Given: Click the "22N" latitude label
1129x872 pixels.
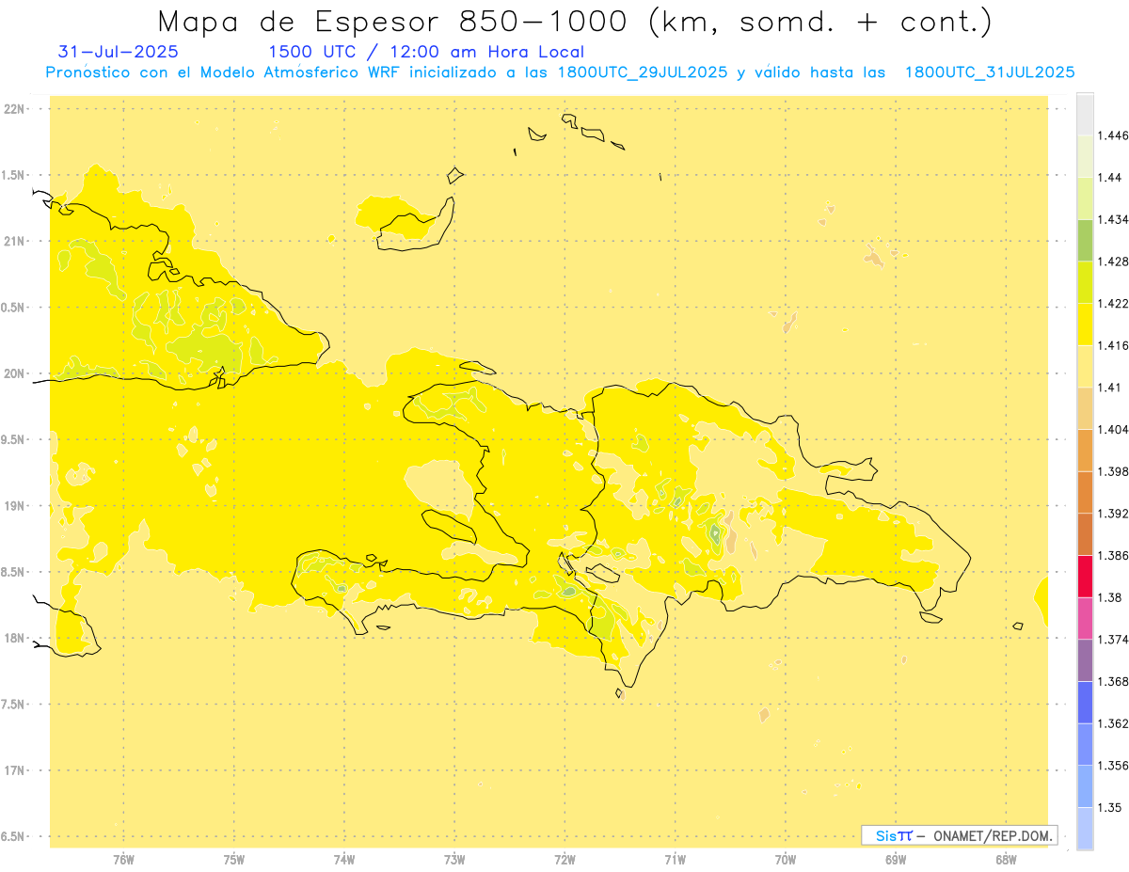Looking at the screenshot, I should click(x=15, y=109).
